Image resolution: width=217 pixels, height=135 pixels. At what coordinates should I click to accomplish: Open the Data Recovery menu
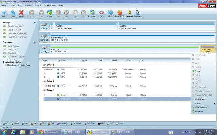pyautogui.click(x=50, y=5)
